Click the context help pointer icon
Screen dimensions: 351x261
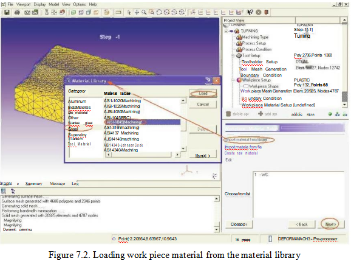click(x=250, y=12)
